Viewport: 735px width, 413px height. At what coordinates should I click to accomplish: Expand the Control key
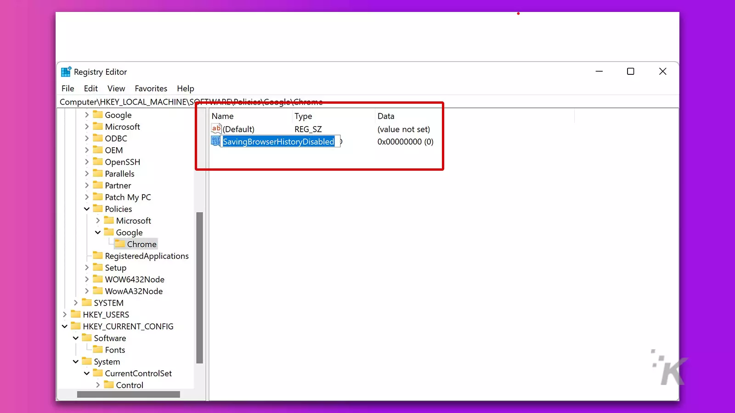pos(98,385)
